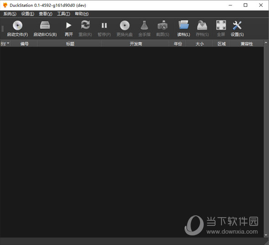Open the System menu (系统)
269x245 pixels.
10,14
